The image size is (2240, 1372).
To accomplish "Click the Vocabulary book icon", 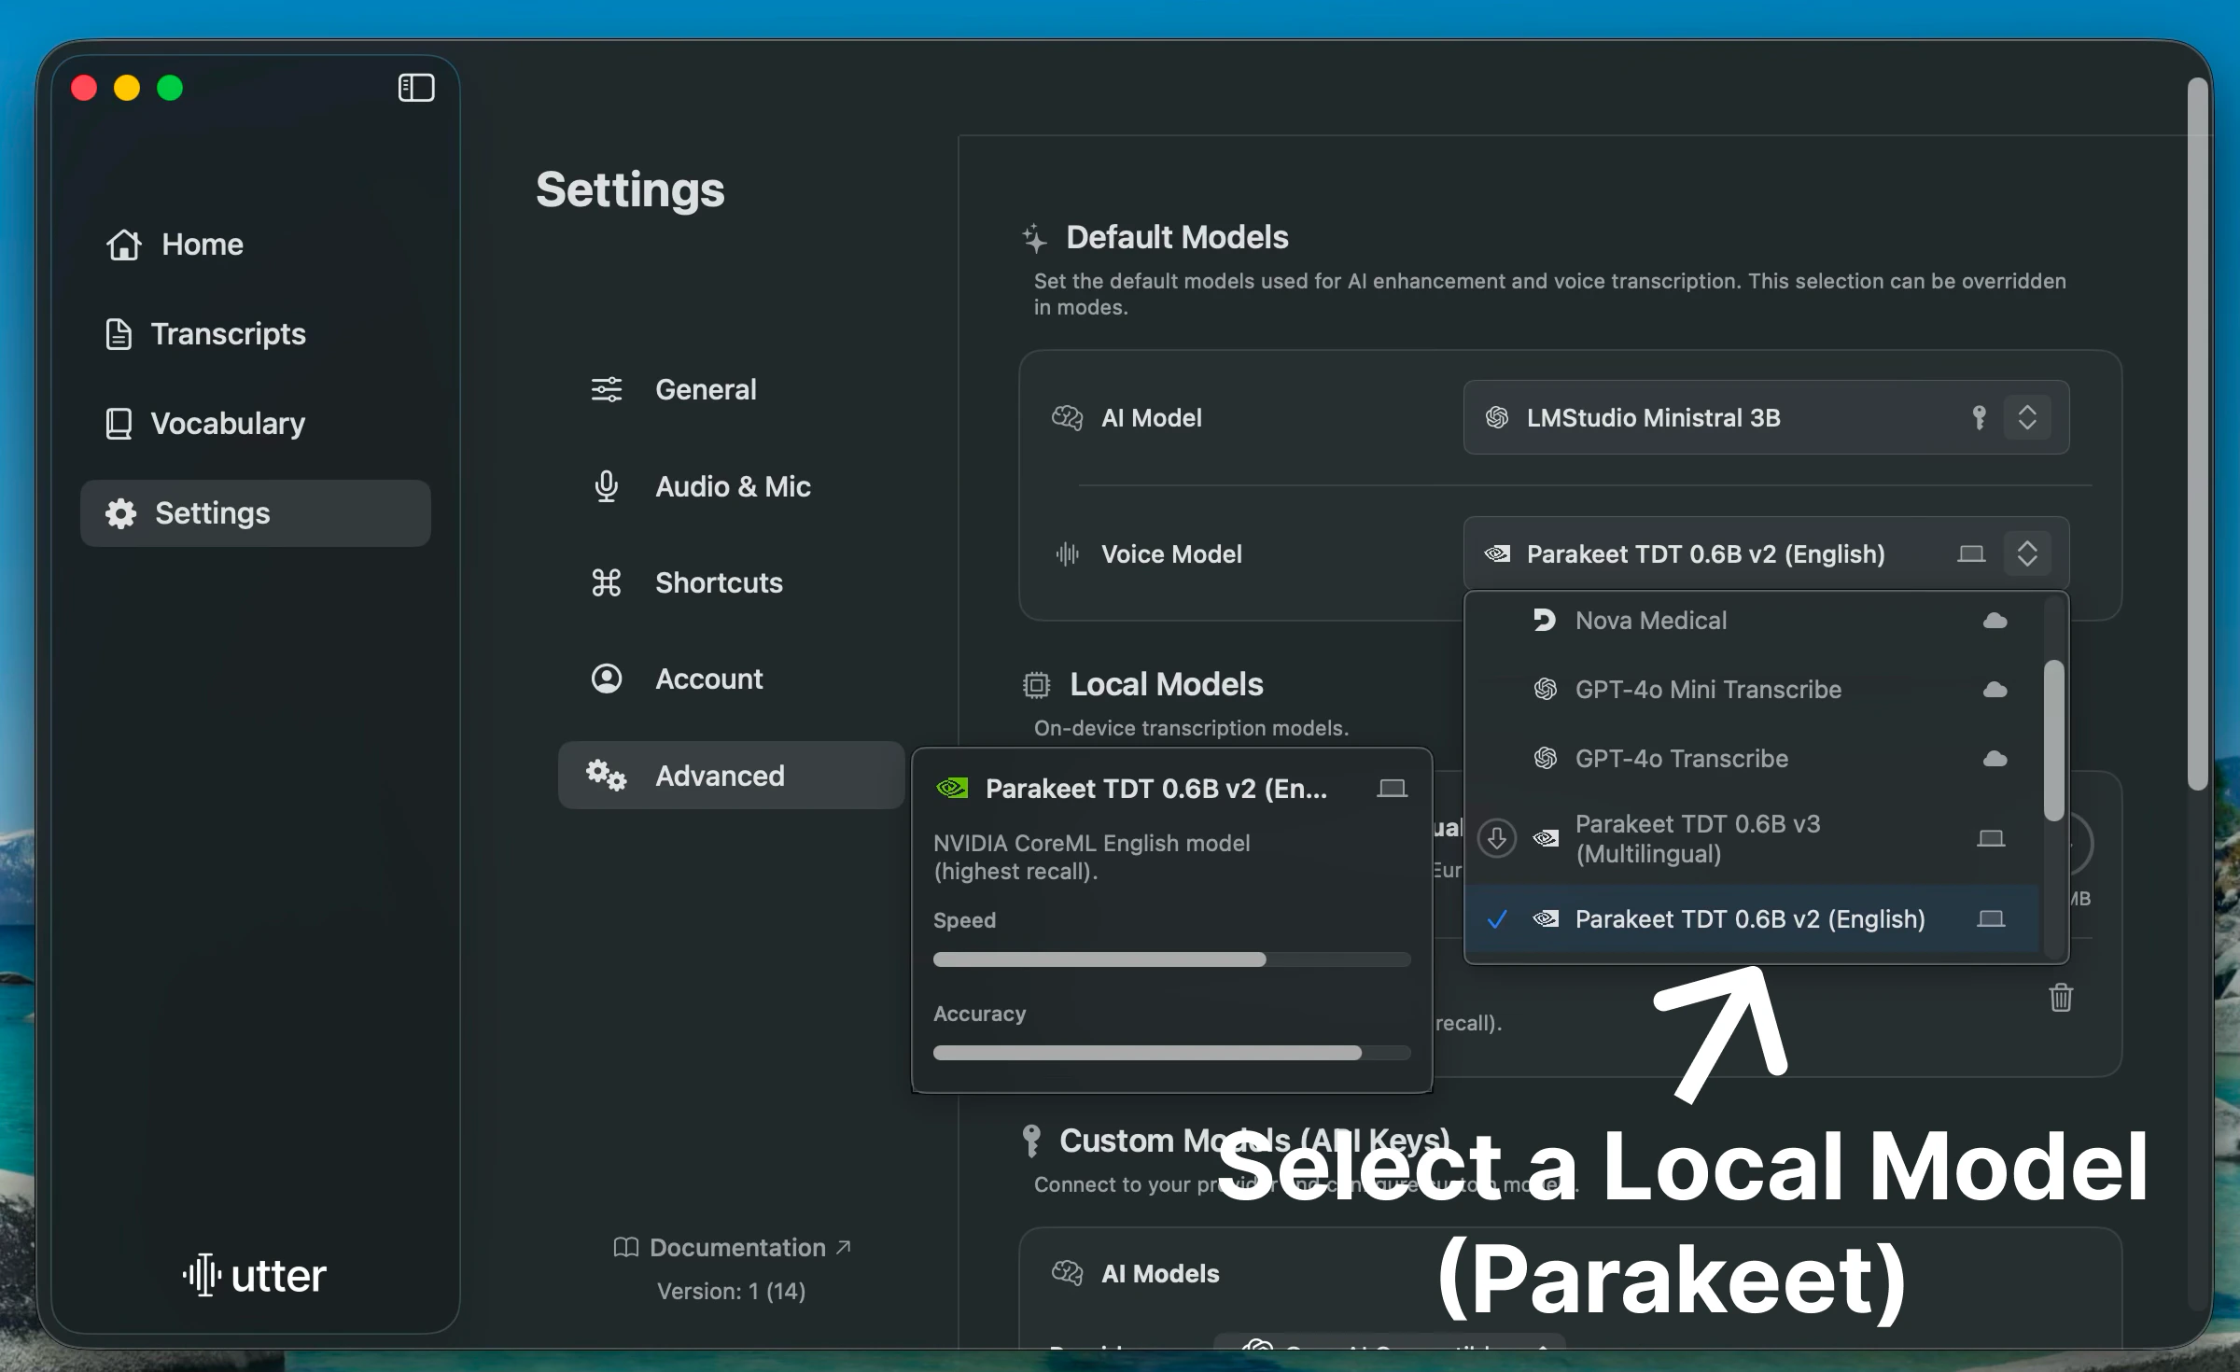I will click(x=119, y=423).
